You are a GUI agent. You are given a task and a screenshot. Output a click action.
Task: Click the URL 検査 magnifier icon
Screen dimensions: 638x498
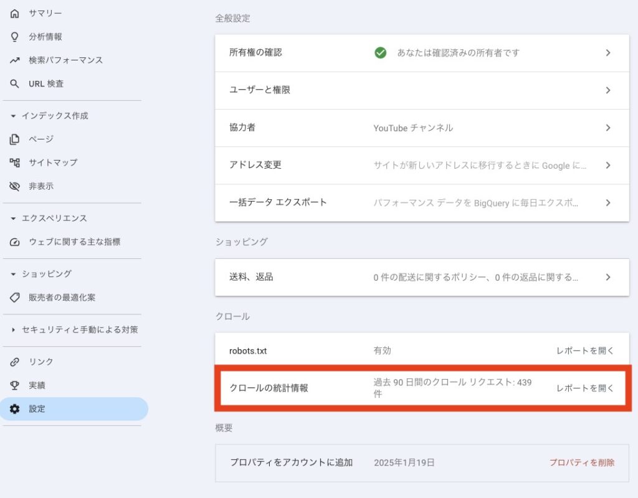tap(15, 84)
